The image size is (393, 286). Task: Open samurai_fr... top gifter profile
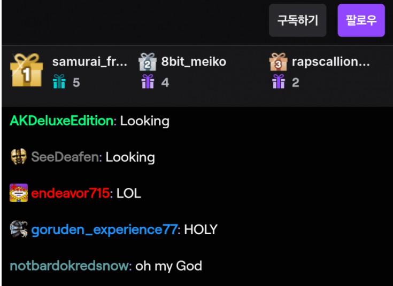(x=89, y=61)
